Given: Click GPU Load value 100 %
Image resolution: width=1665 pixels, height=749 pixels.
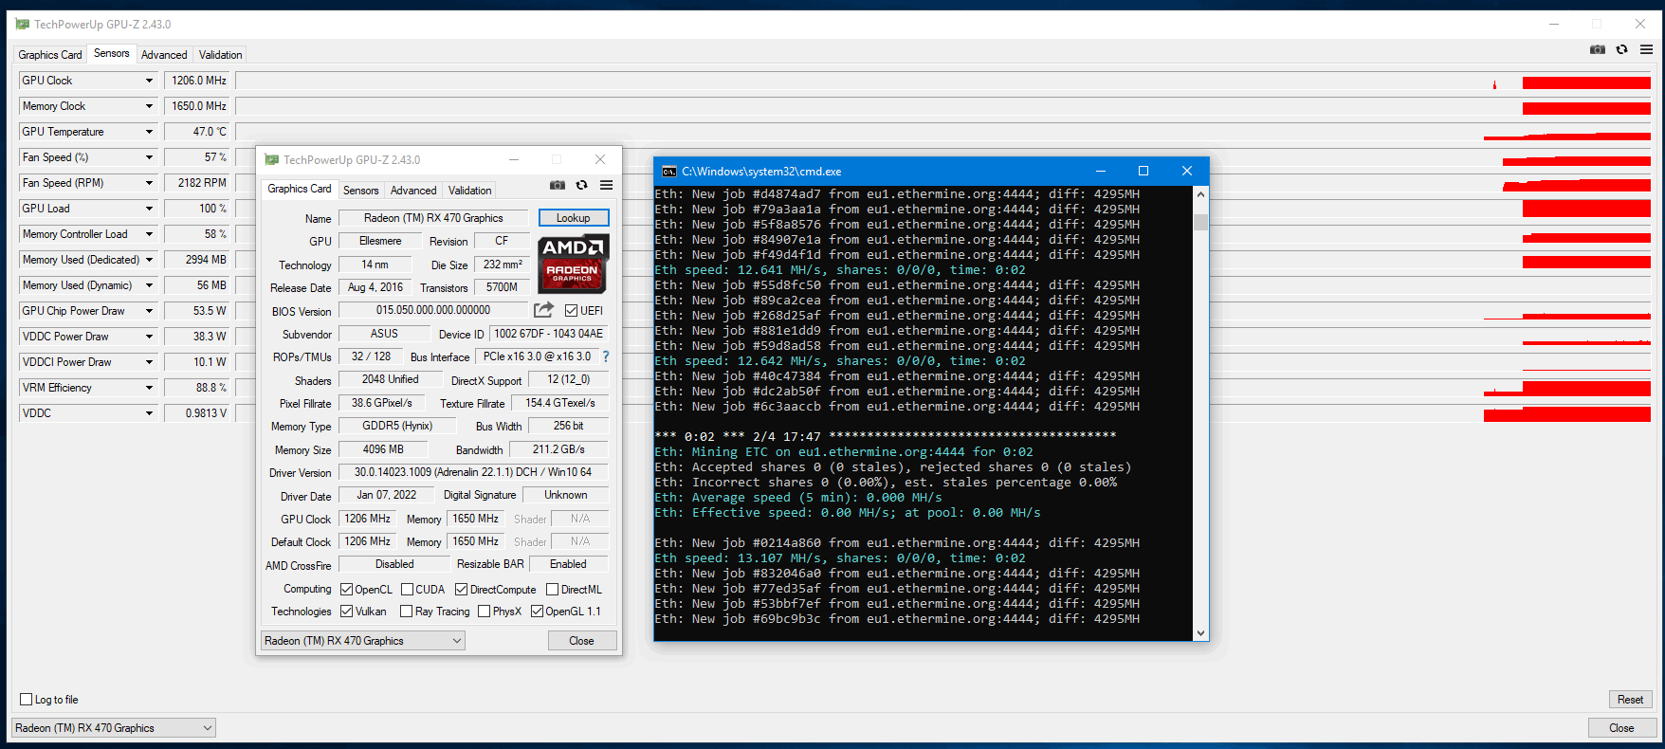Looking at the screenshot, I should 198,209.
